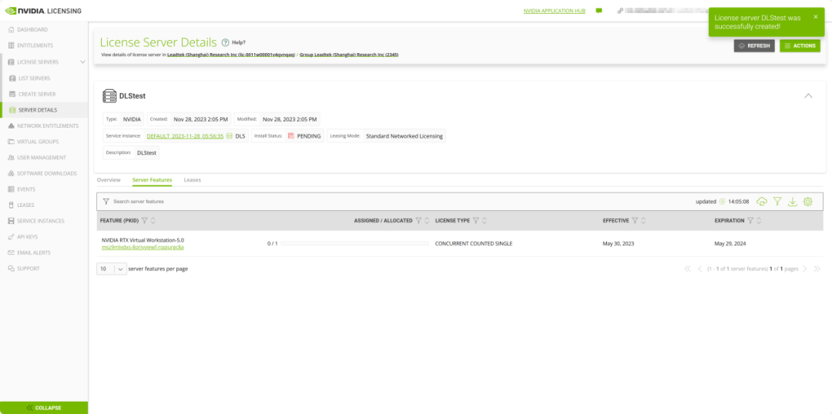Go to first page of features
The width and height of the screenshot is (832, 414).
(688, 269)
